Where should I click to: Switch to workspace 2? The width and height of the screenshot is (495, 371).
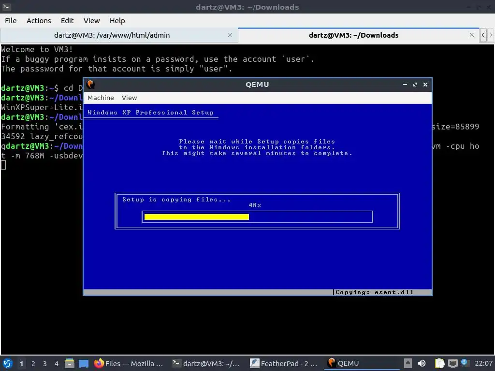33,364
